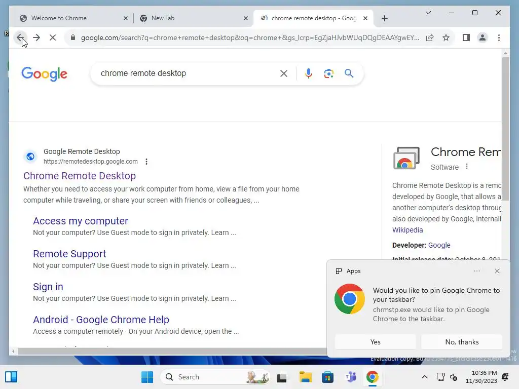Screen dimensions: 519x389
Task: Select the chrome remote desktop search tab
Action: click(x=313, y=18)
